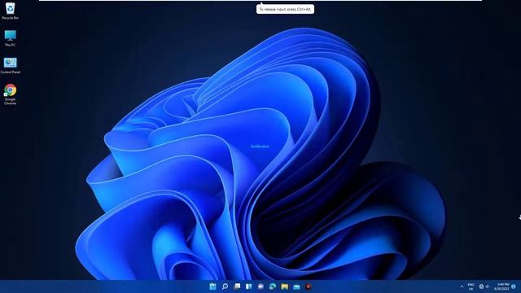Screen dimensions: 521x293
Task: Open the ENG UK language switcher
Action: (471, 286)
